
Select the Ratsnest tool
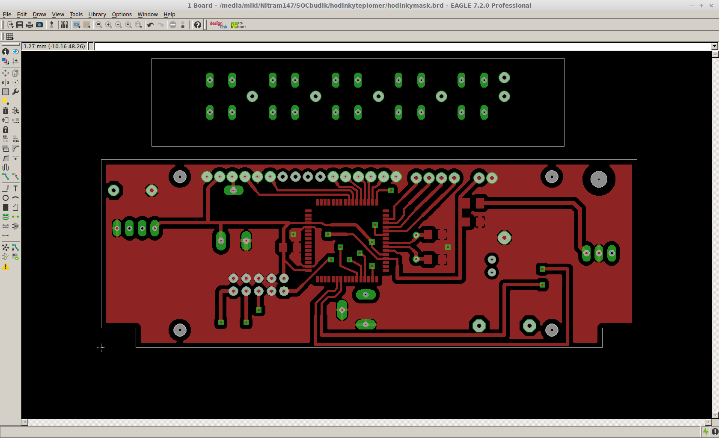pyautogui.click(x=6, y=247)
